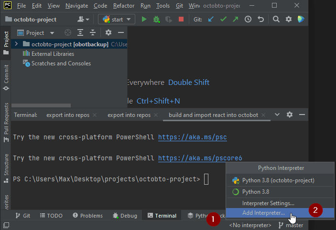The height and width of the screenshot is (230, 336).
Task: Open the Problems tool window tab
Action: pos(87,216)
